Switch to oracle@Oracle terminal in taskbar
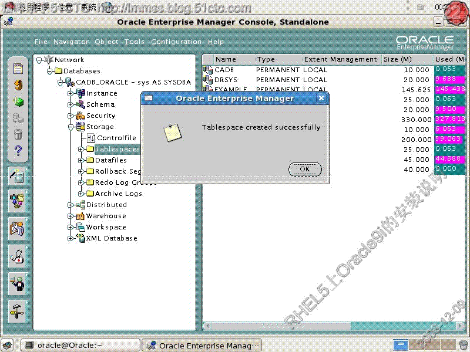This screenshot has height=352, width=470. [x=80, y=346]
